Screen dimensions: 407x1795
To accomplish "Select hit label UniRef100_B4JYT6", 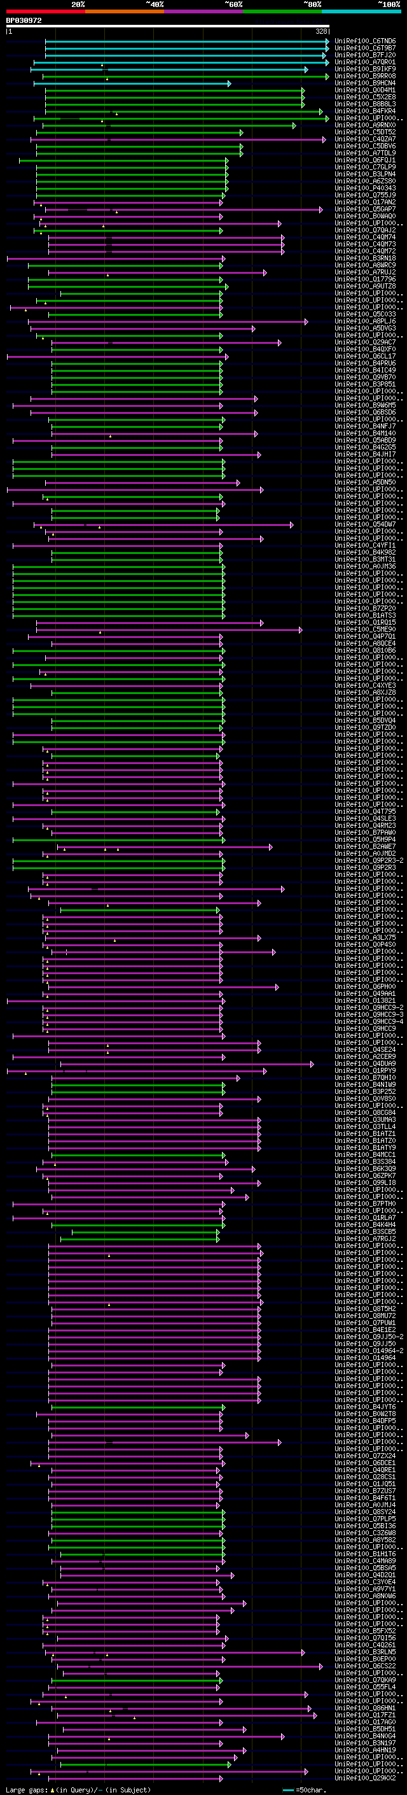I will (x=364, y=1408).
